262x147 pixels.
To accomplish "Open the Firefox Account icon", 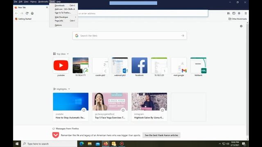I will click(x=239, y=13).
